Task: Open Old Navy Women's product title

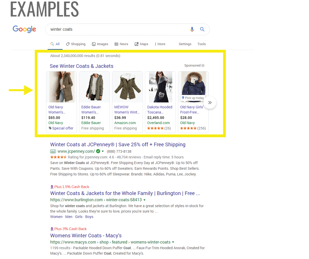Action: 57,110
